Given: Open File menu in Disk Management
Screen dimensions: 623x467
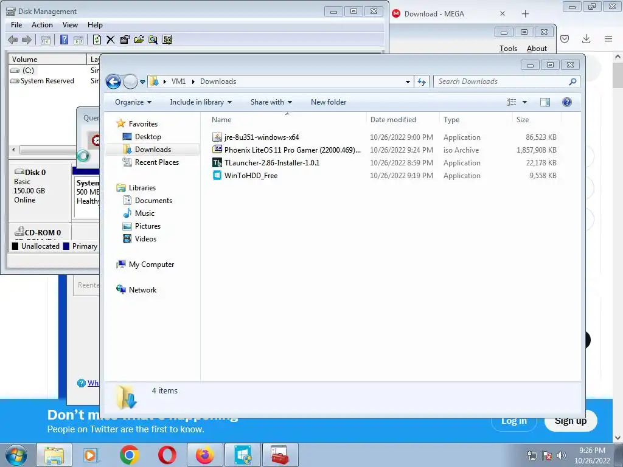Looking at the screenshot, I should (16, 24).
